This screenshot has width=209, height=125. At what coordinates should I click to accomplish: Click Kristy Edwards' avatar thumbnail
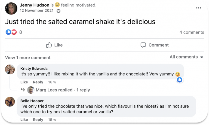click(x=10, y=69)
